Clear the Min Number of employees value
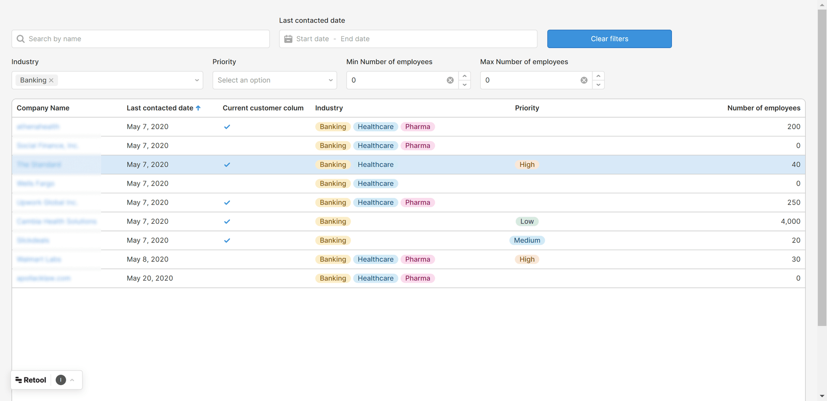Screen dimensions: 827x401 pyautogui.click(x=450, y=80)
